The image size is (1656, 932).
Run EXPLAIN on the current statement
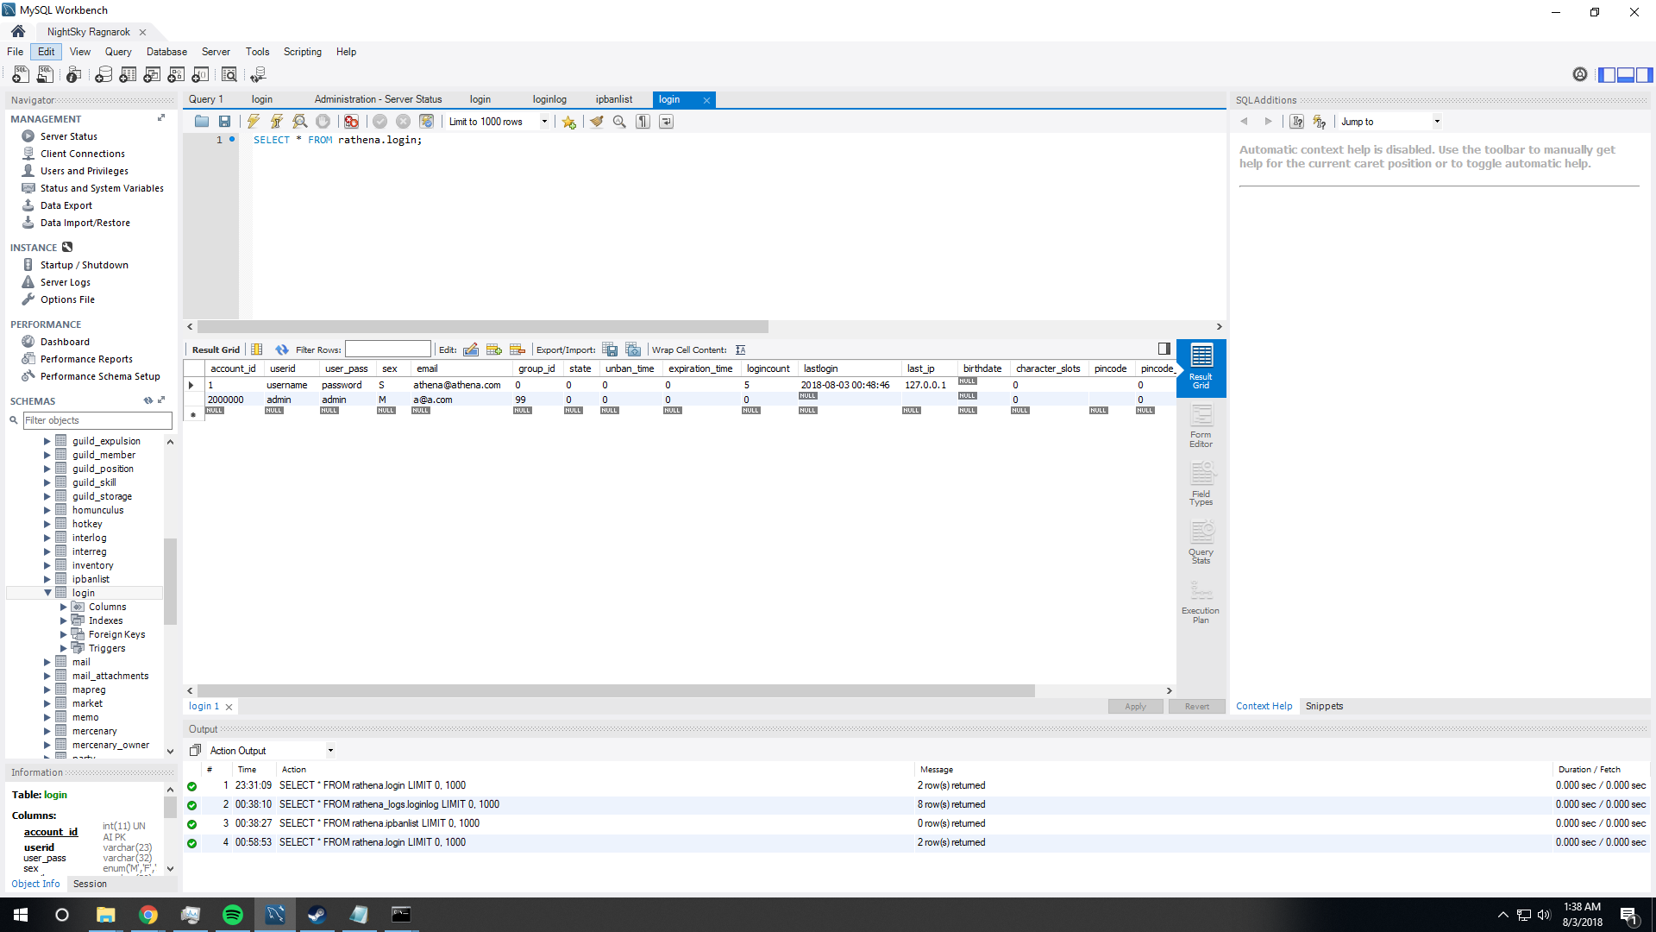300,122
